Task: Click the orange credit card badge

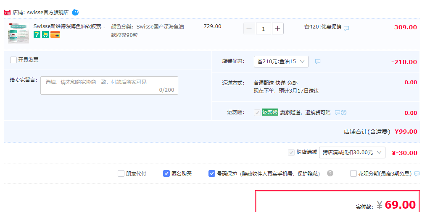Action: (x=55, y=34)
